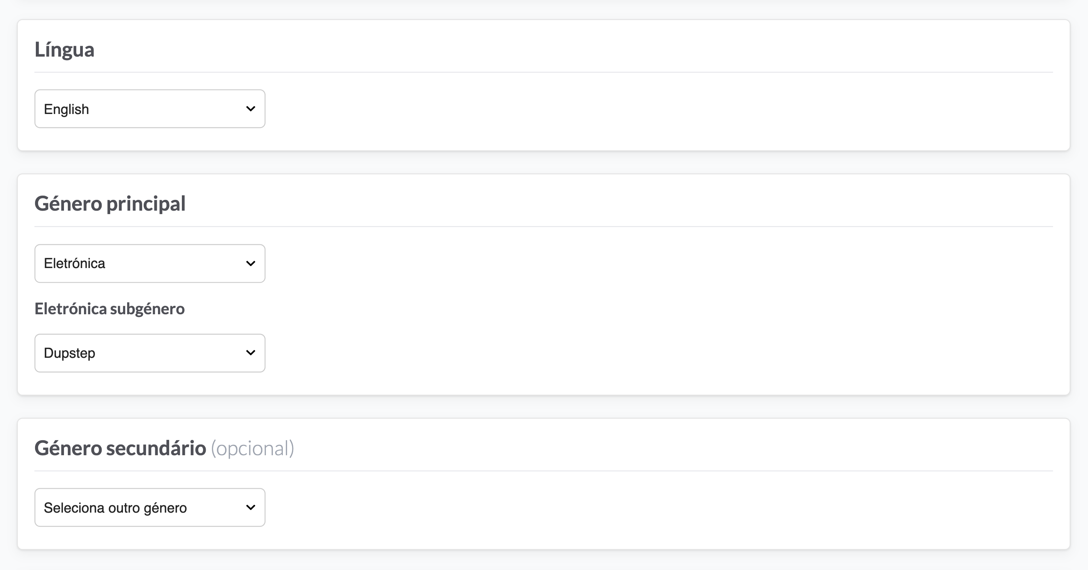Open the Dupstep subgenre dropdown
This screenshot has height=570, width=1088.
click(x=150, y=353)
